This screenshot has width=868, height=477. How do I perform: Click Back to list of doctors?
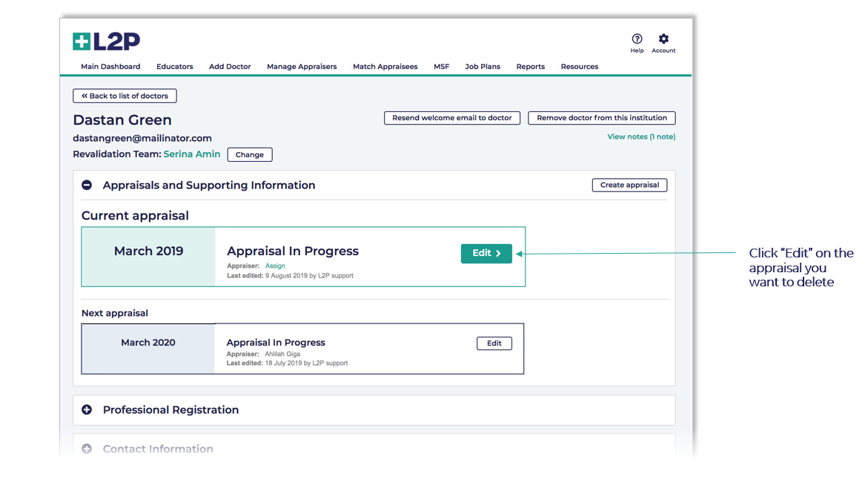[125, 96]
